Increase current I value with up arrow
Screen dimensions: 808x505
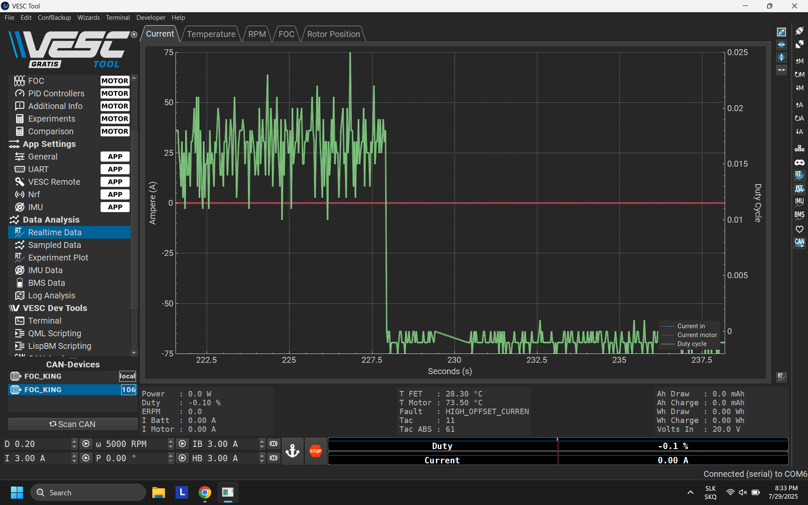tap(74, 455)
